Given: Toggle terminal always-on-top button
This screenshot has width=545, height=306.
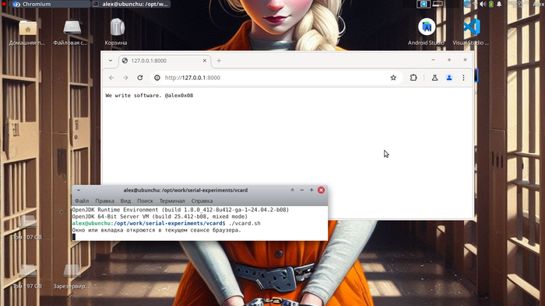Looking at the screenshot, I should (x=292, y=190).
